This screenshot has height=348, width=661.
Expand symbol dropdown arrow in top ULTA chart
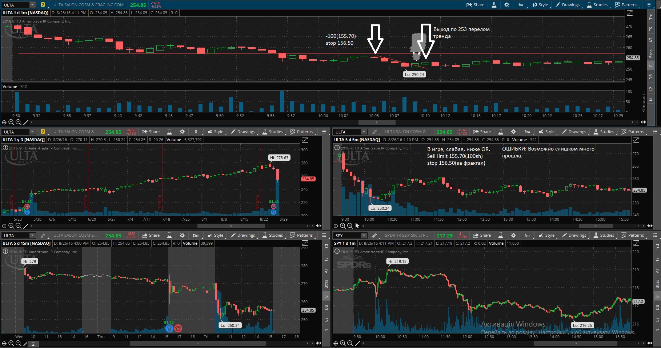click(x=32, y=5)
